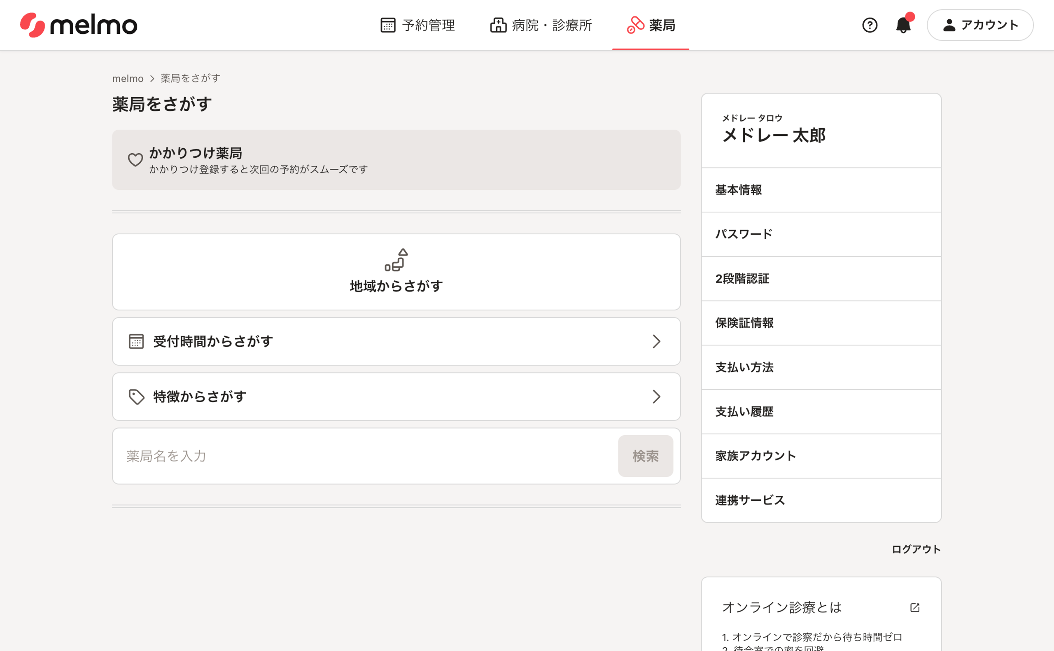1054x651 pixels.
Task: Click the melmo logo
Action: 79,25
